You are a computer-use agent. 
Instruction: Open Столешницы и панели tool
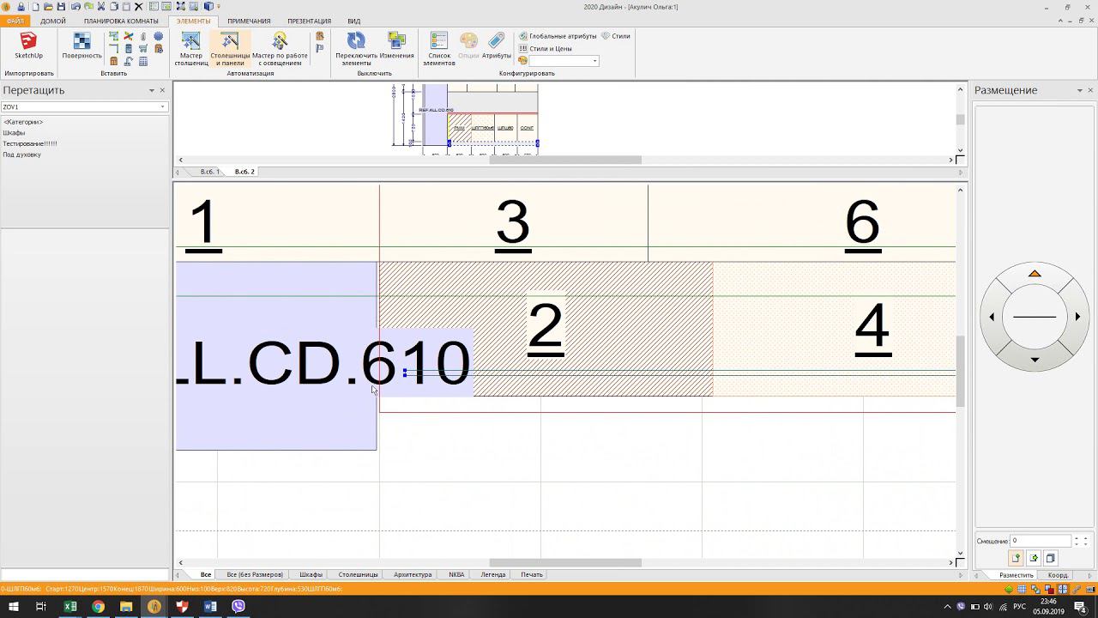[x=230, y=49]
